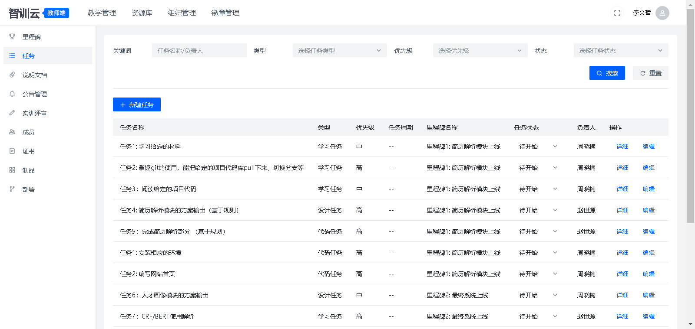Click the 里程碑名称 column header
This screenshot has height=329, width=695.
442,127
